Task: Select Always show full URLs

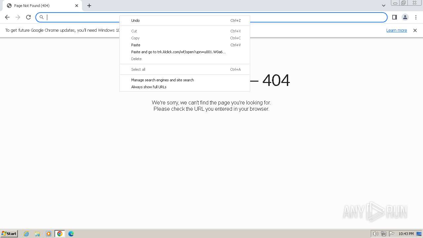Action: pyautogui.click(x=185, y=87)
